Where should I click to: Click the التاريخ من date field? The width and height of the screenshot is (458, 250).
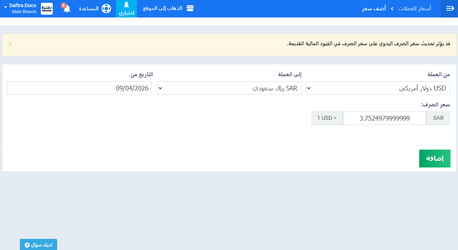point(79,88)
